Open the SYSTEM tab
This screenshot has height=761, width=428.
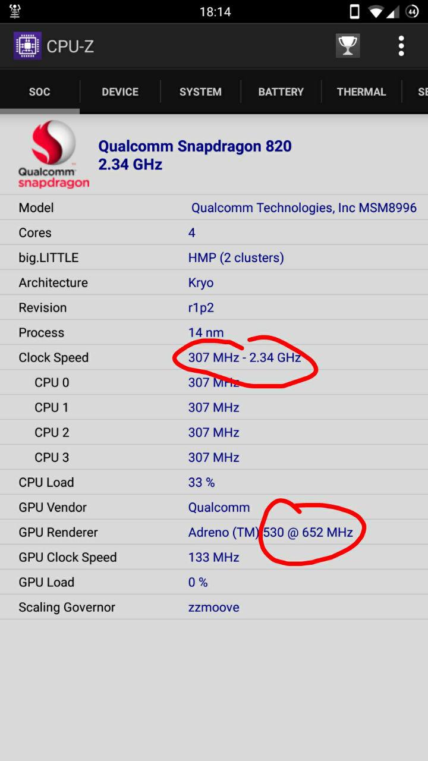(x=200, y=92)
